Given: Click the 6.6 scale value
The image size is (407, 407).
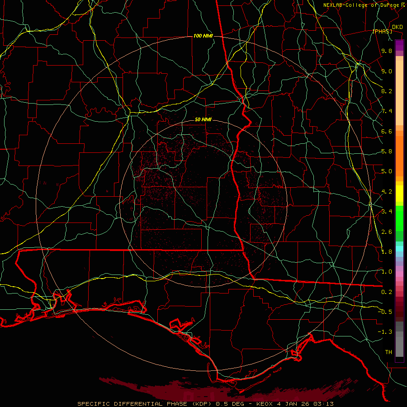Looking at the screenshot, I should [387, 131].
